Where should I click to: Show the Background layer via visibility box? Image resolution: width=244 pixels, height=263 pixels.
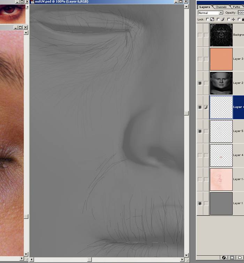[x=200, y=35]
